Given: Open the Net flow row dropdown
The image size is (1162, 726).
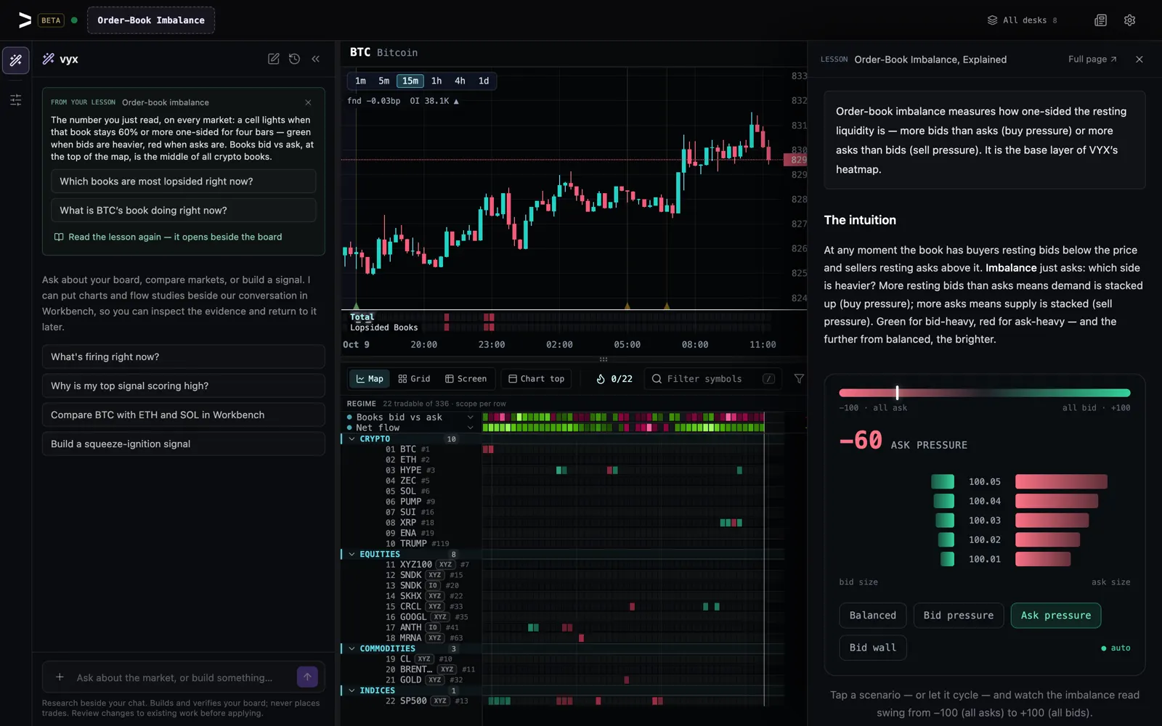Looking at the screenshot, I should 470,428.
